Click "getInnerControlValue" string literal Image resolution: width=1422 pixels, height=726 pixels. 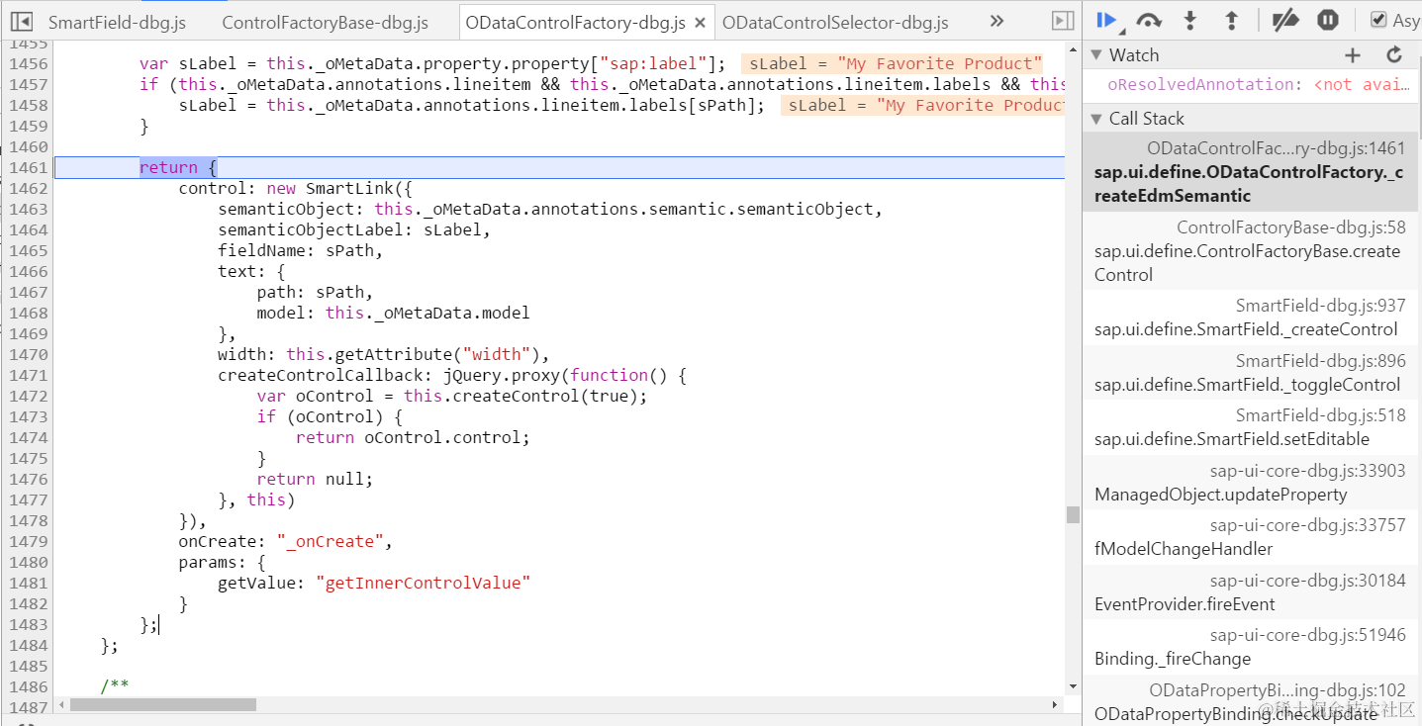(423, 584)
